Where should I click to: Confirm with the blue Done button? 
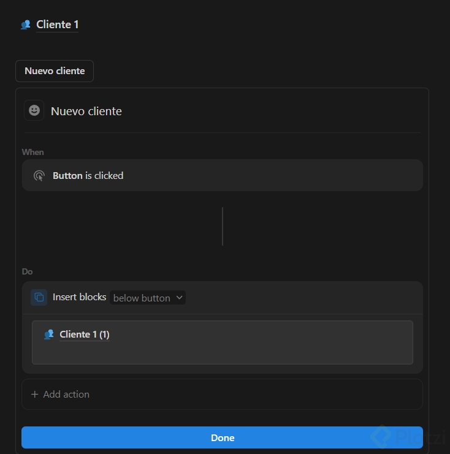point(222,437)
